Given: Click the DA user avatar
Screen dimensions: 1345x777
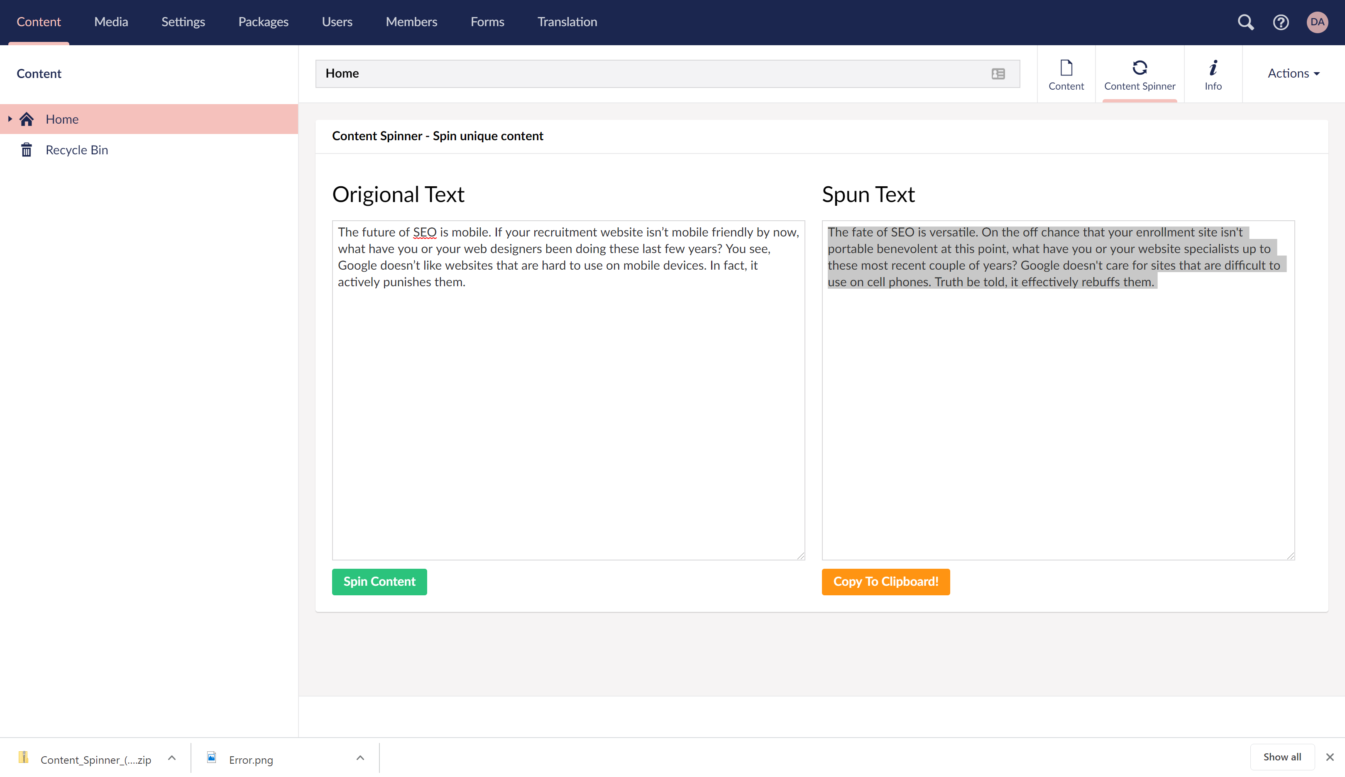Looking at the screenshot, I should click(x=1317, y=22).
